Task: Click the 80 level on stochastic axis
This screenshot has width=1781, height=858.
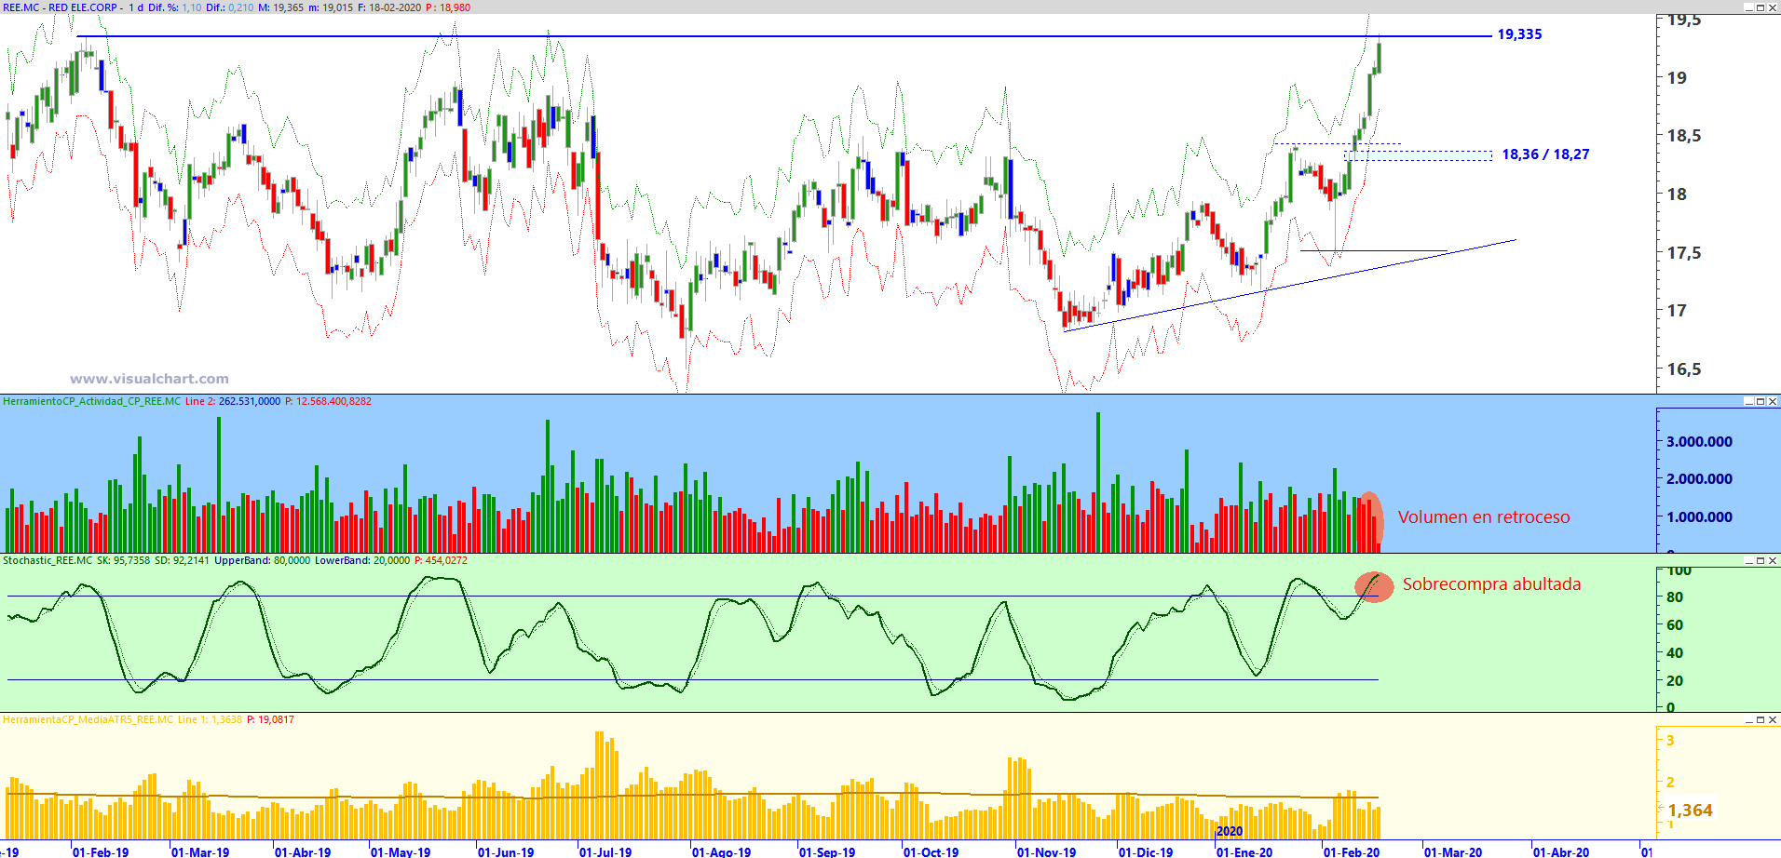Action: tap(1675, 597)
